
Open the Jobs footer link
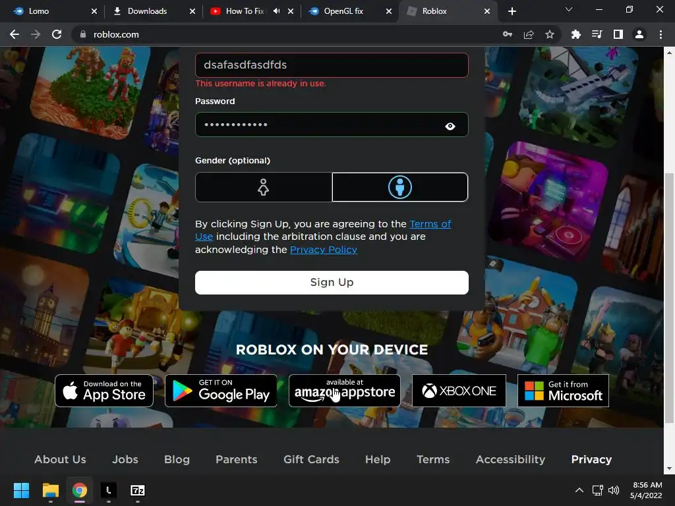(125, 459)
